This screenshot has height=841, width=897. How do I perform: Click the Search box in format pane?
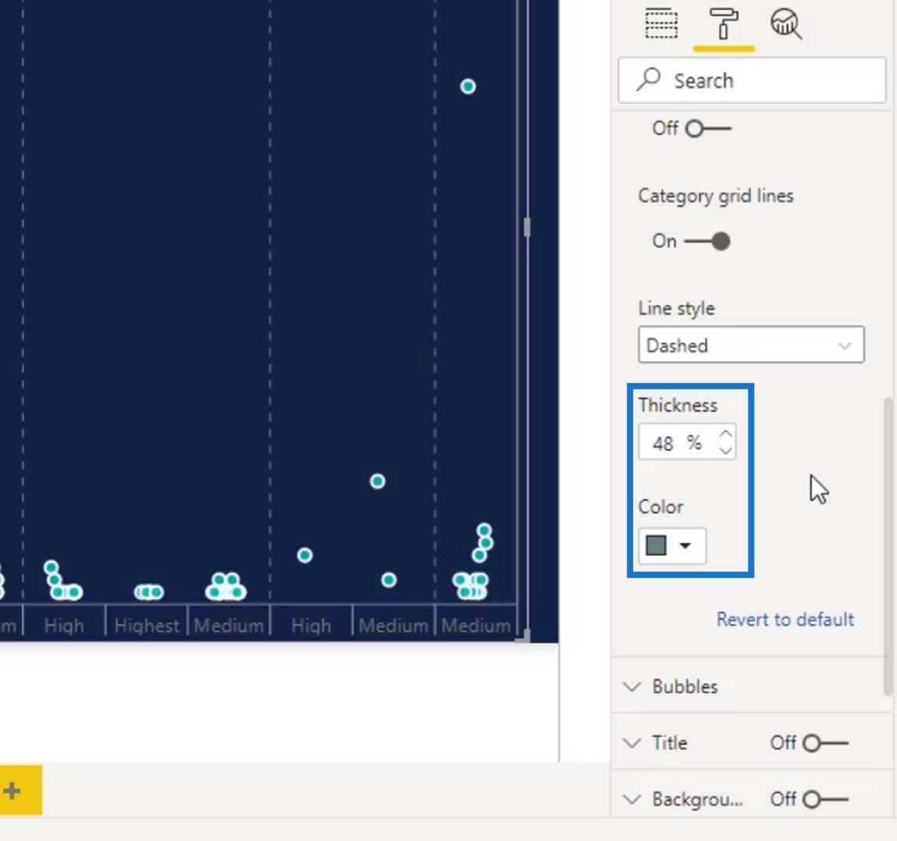(x=751, y=80)
